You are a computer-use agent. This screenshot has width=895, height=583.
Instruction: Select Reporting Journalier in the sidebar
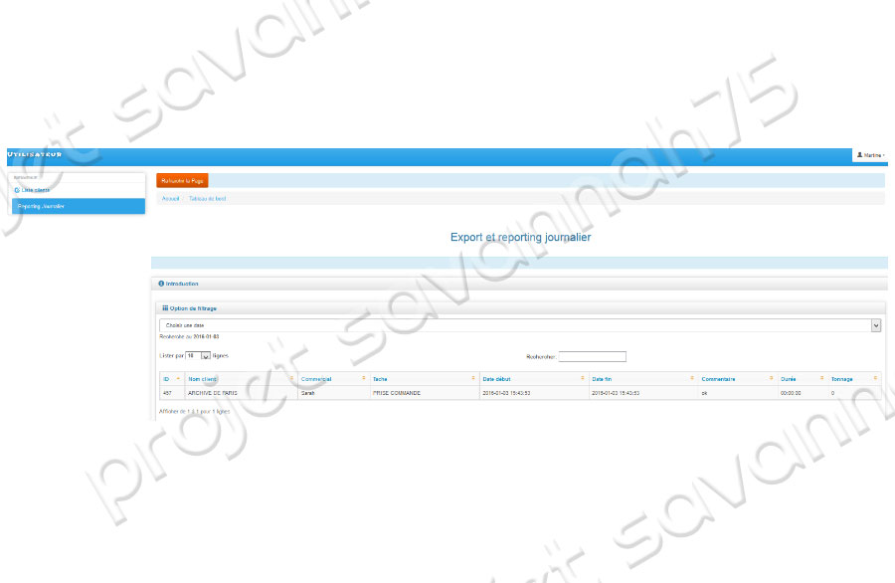pyautogui.click(x=41, y=206)
